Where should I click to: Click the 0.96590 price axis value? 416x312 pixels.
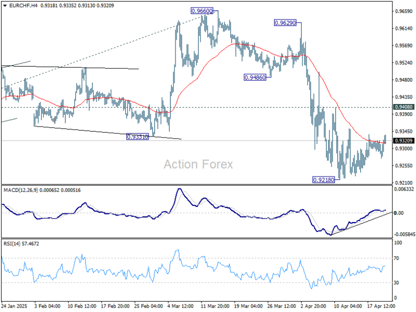click(x=404, y=11)
